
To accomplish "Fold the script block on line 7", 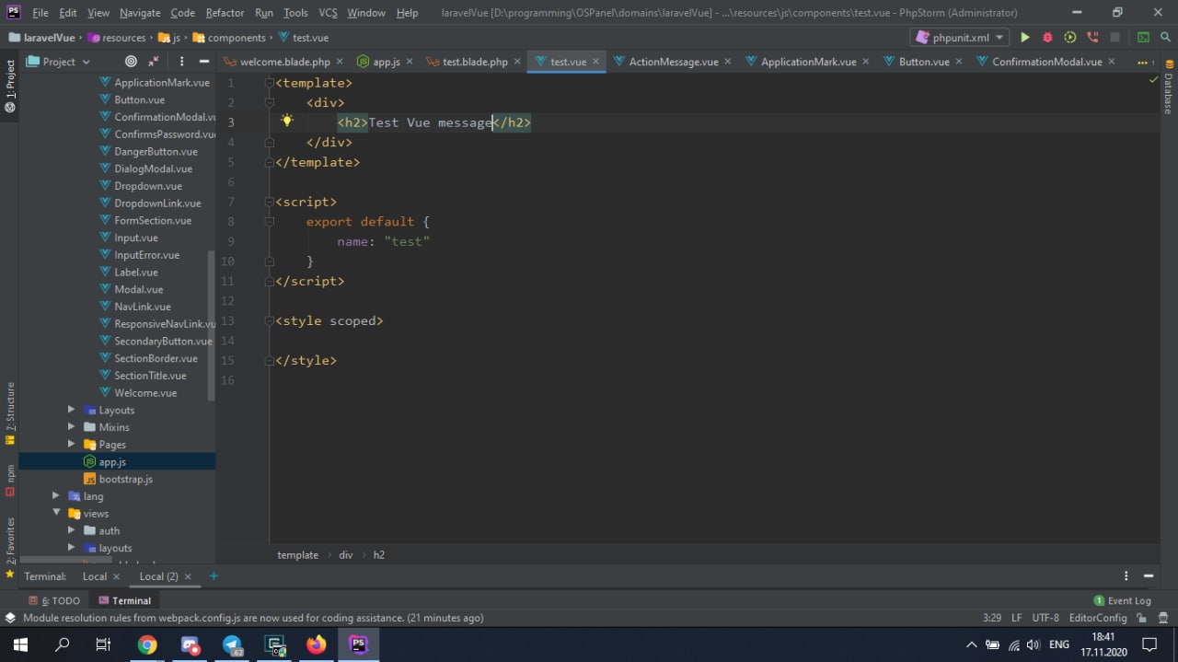I will pos(270,202).
